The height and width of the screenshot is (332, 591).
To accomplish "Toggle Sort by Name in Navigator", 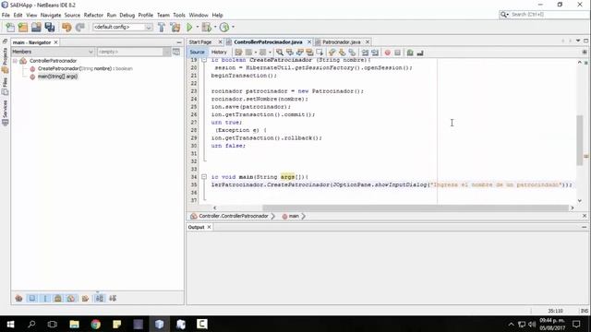I will pyautogui.click(x=100, y=298).
